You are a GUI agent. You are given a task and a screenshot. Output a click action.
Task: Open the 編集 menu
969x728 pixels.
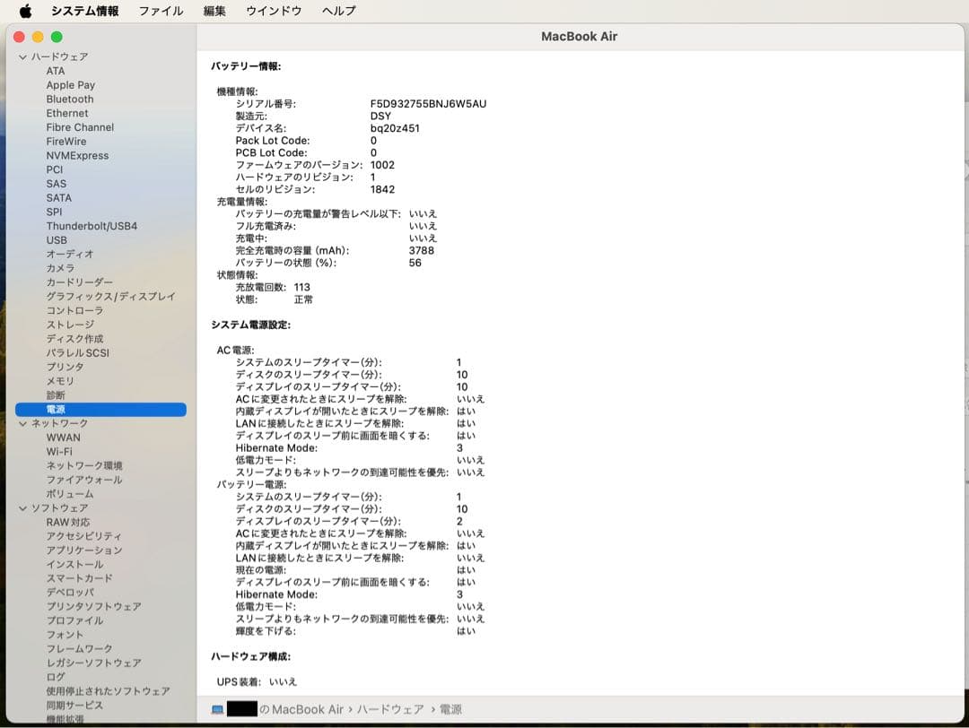[214, 11]
